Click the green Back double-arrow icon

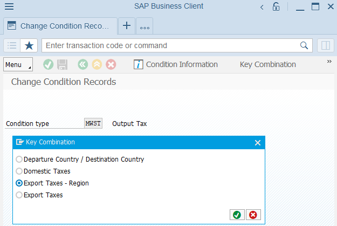coord(82,64)
